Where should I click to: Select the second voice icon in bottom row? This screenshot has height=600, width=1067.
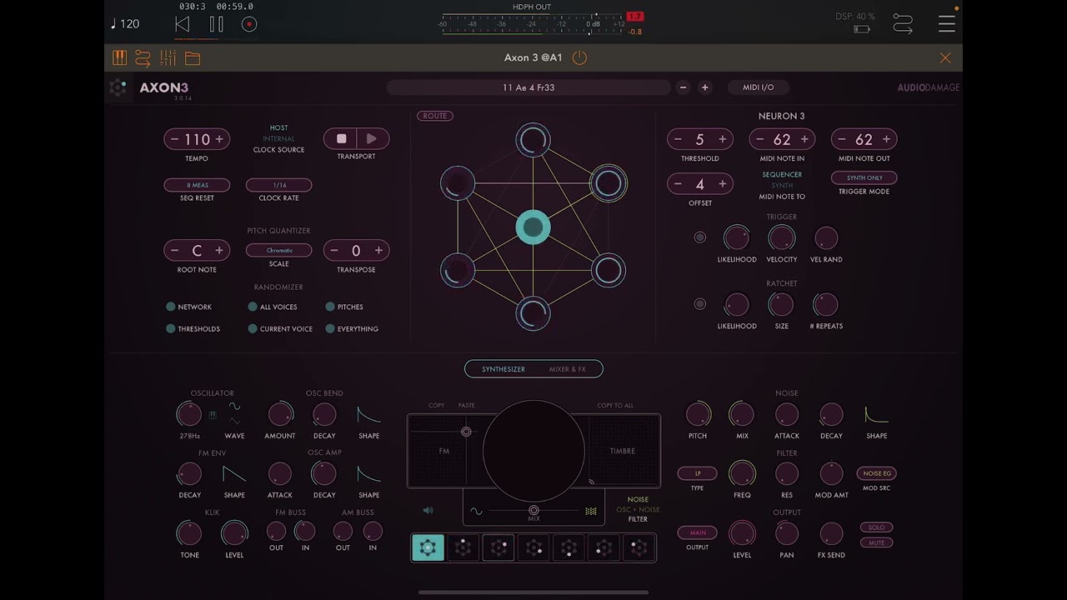463,547
